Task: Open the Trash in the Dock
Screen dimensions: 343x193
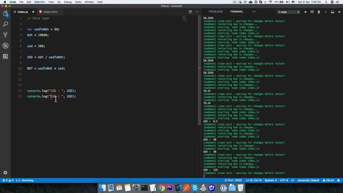Action: click(x=241, y=188)
